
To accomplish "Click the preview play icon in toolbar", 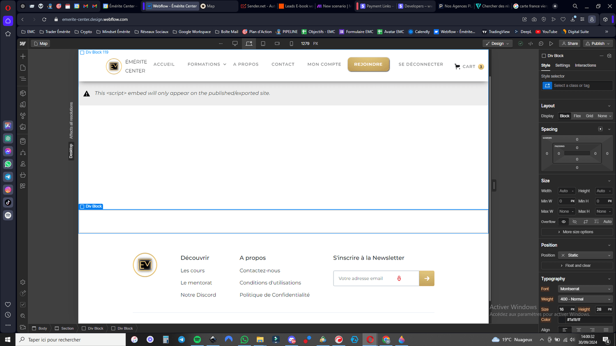I will pos(551,43).
